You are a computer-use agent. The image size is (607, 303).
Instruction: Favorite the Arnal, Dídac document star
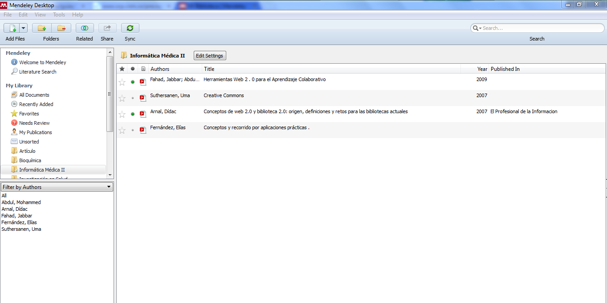click(122, 114)
